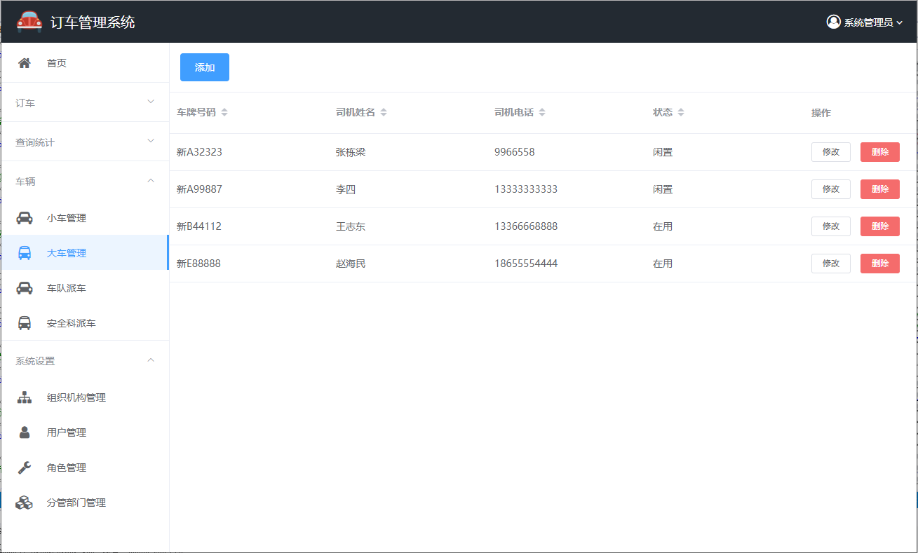Viewport: 918px width, 553px height.
Task: Click the blue 添加 button
Action: [205, 67]
